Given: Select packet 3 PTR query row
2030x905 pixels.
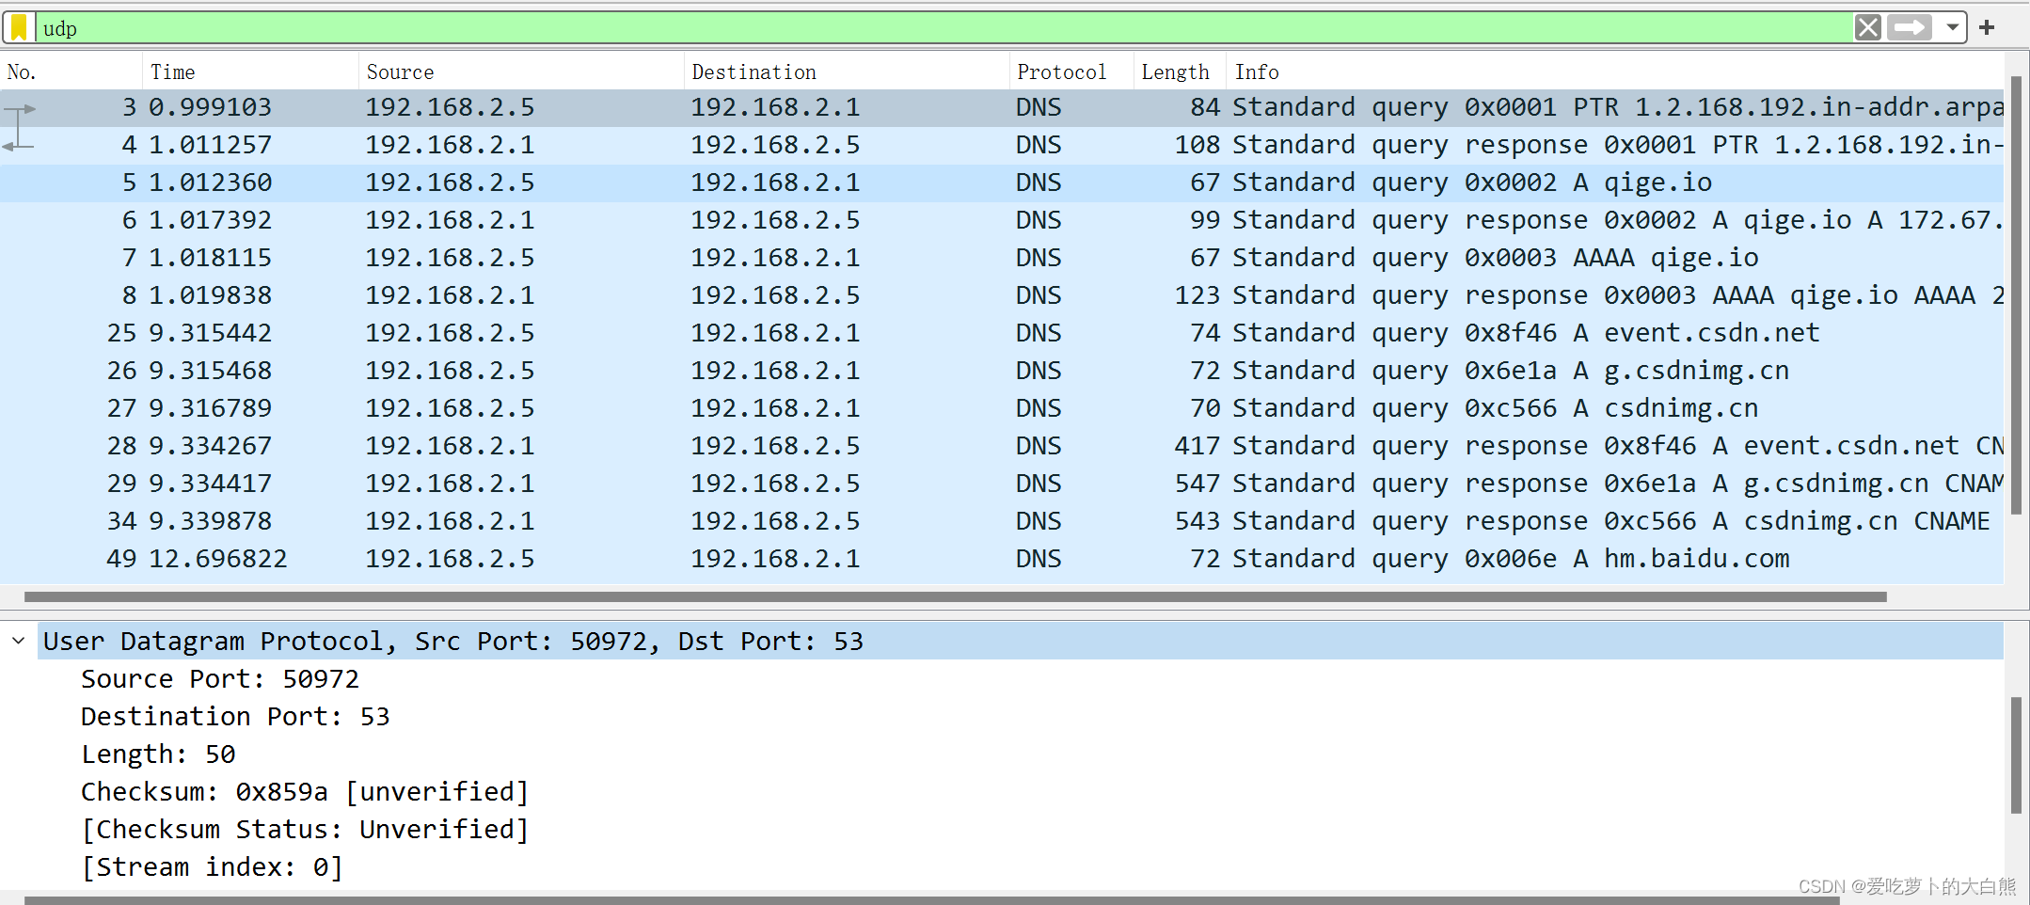Looking at the screenshot, I should 1002,107.
